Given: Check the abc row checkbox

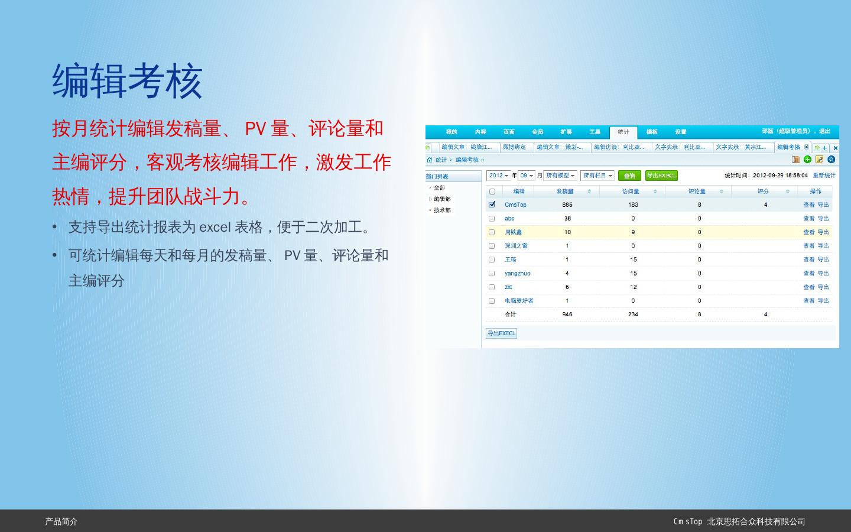Looking at the screenshot, I should pyautogui.click(x=492, y=219).
